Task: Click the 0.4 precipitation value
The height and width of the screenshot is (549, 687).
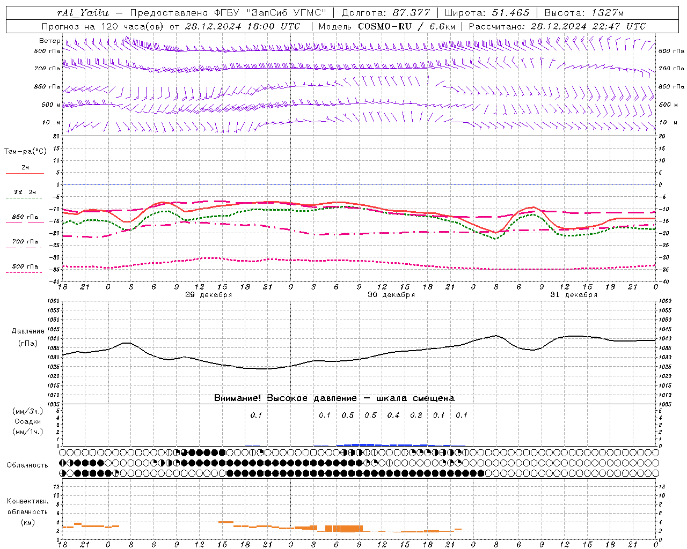Action: [x=393, y=415]
